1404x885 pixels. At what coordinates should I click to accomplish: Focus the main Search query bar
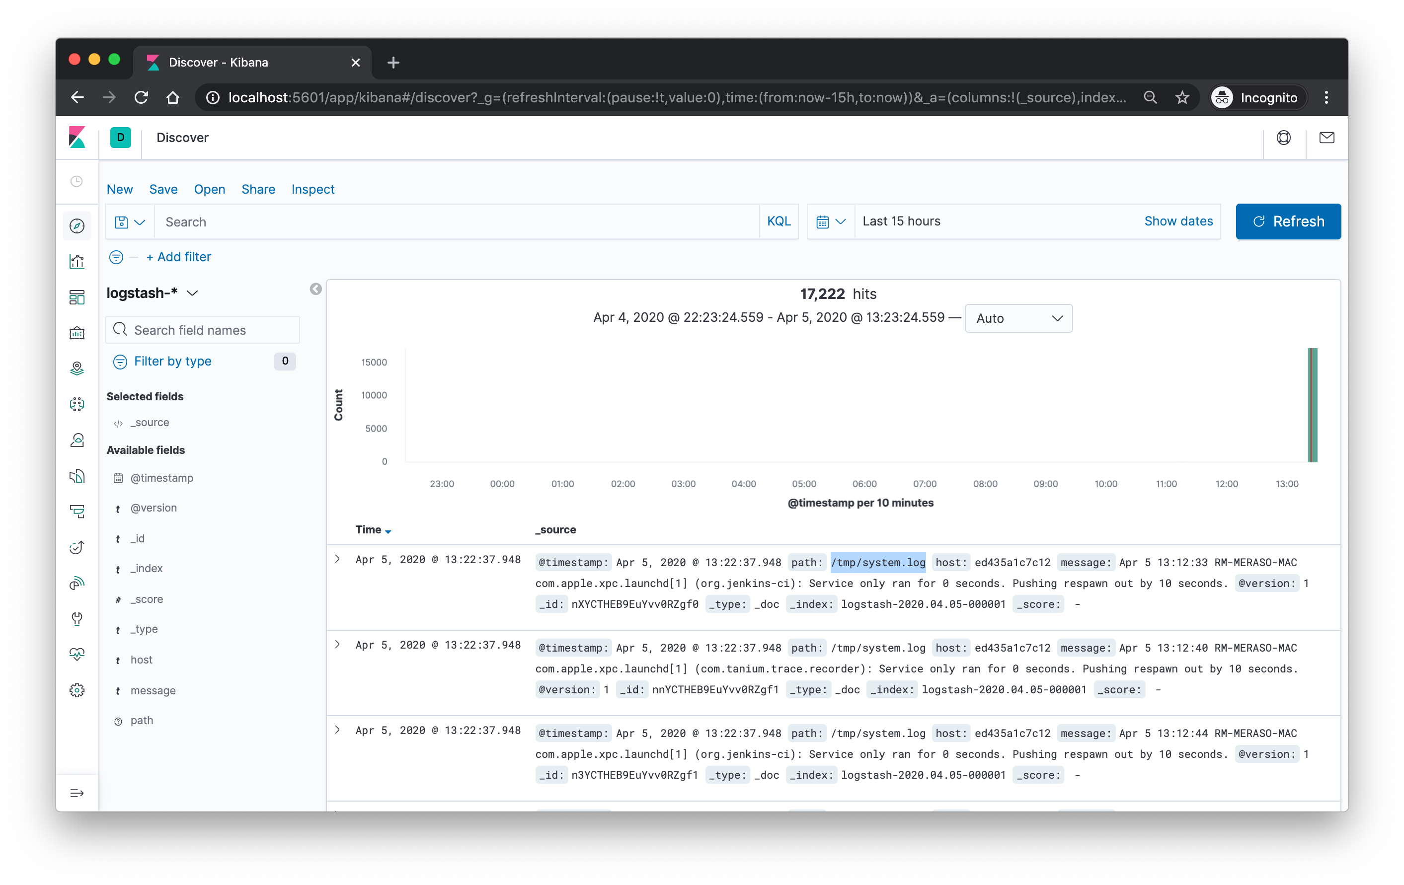click(x=456, y=222)
